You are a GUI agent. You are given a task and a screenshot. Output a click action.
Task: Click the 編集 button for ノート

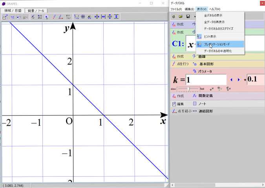[x=177, y=104]
